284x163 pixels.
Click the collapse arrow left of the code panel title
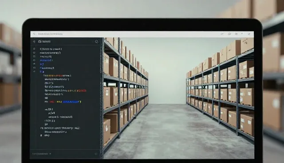point(34,42)
